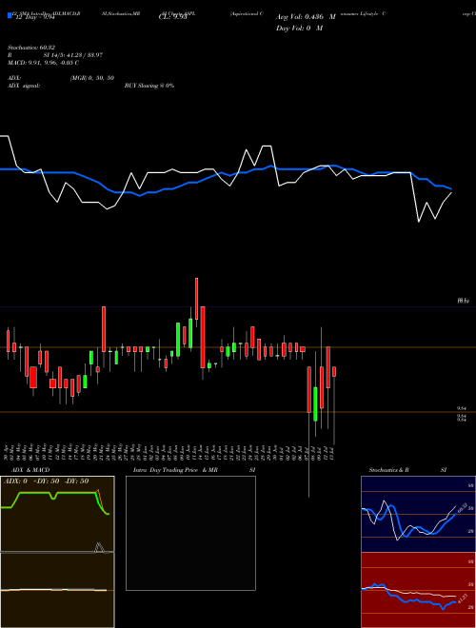Screen dimensions: 476x628
Task: Click the upper blue horizontal level label at right
Action: (464, 301)
